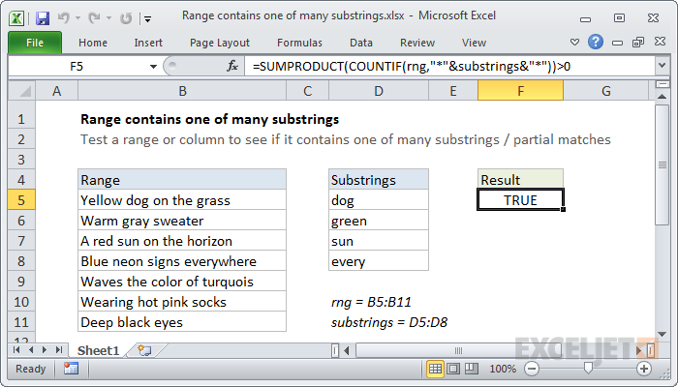Screen dimensions: 678x387
Task: Select row 5 header
Action: tap(21, 200)
